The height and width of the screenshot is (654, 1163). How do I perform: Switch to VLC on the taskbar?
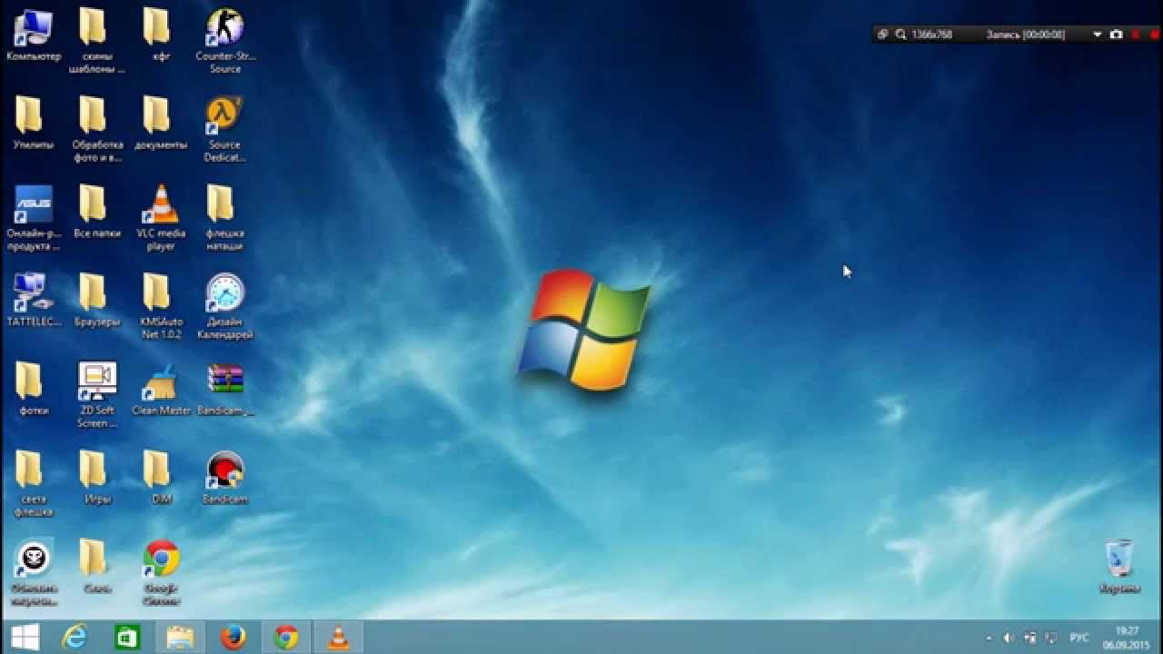pyautogui.click(x=339, y=638)
